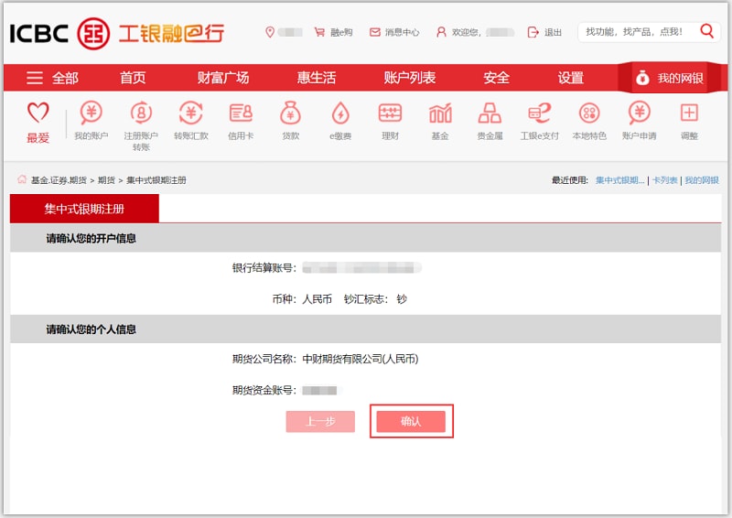Open the 卡列表 recent link
Viewport: 732px width, 518px height.
(x=664, y=180)
